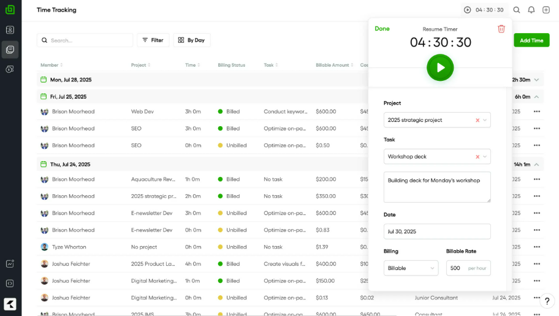Screen dimensions: 559x316
Task: Click the Date field showing Jul 30, 2025
Action: click(x=437, y=231)
